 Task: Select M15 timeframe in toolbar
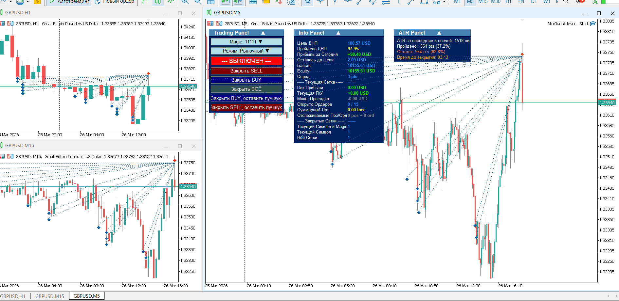(x=483, y=2)
